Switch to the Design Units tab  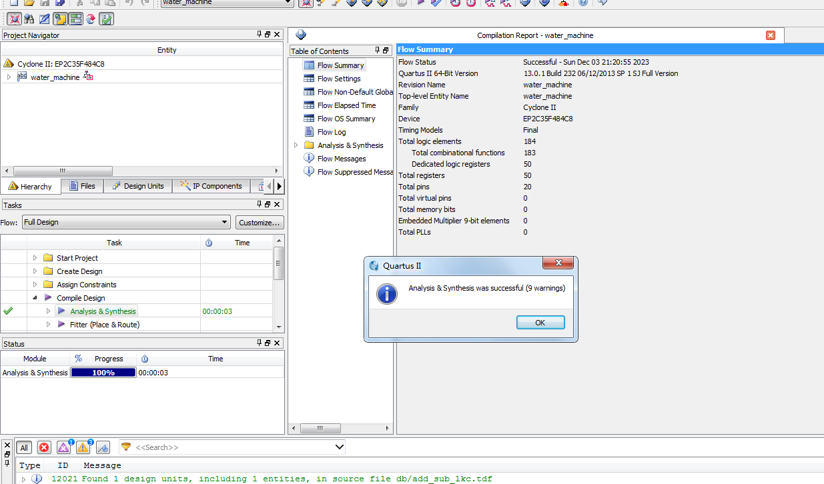pyautogui.click(x=137, y=186)
